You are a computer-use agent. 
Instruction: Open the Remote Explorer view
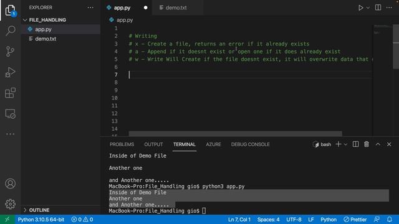(x=10, y=114)
